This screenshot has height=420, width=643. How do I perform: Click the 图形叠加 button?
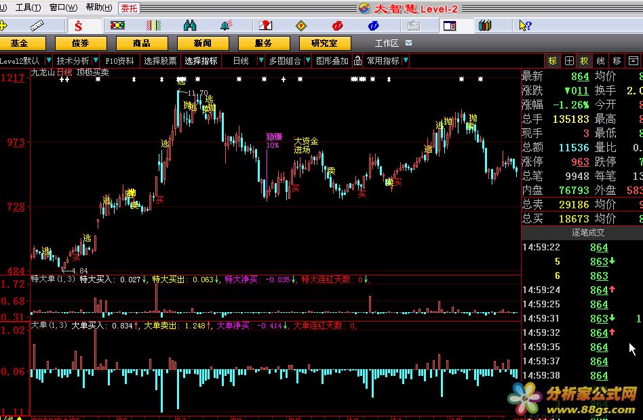332,60
